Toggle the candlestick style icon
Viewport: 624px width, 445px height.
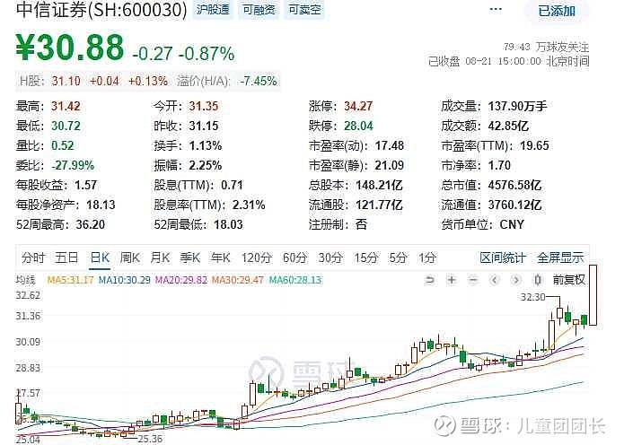click(x=537, y=280)
